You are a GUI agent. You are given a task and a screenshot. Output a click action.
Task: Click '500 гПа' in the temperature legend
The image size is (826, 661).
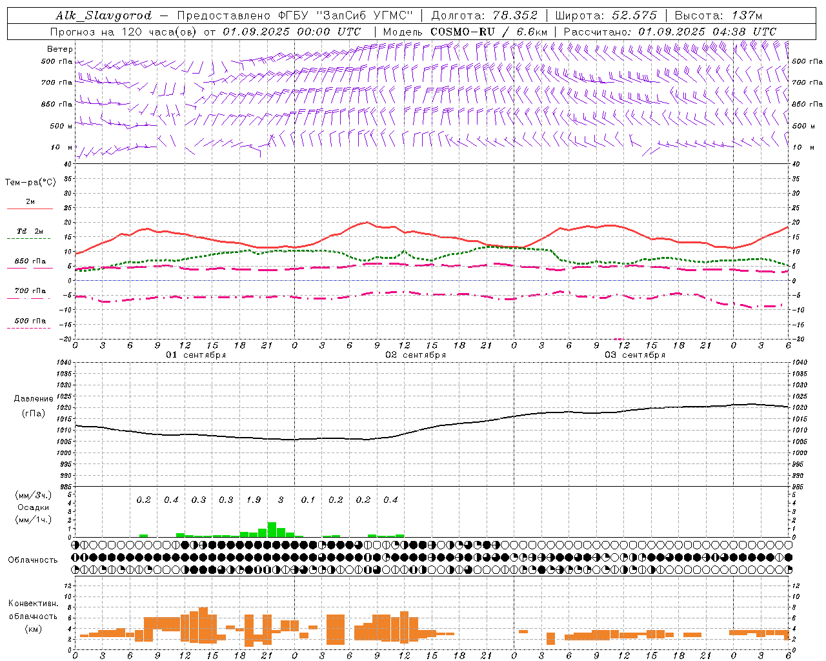(30, 321)
